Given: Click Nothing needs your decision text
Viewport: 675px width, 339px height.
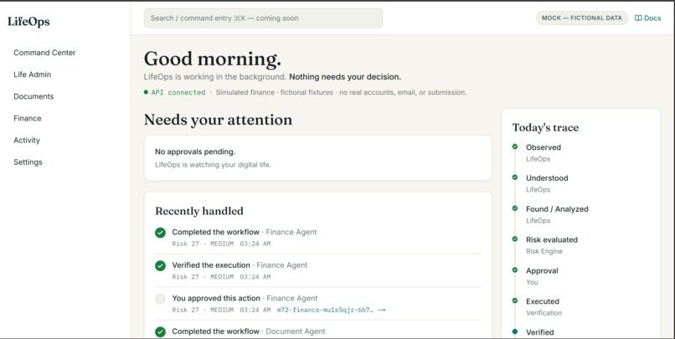Looking at the screenshot, I should tap(345, 77).
